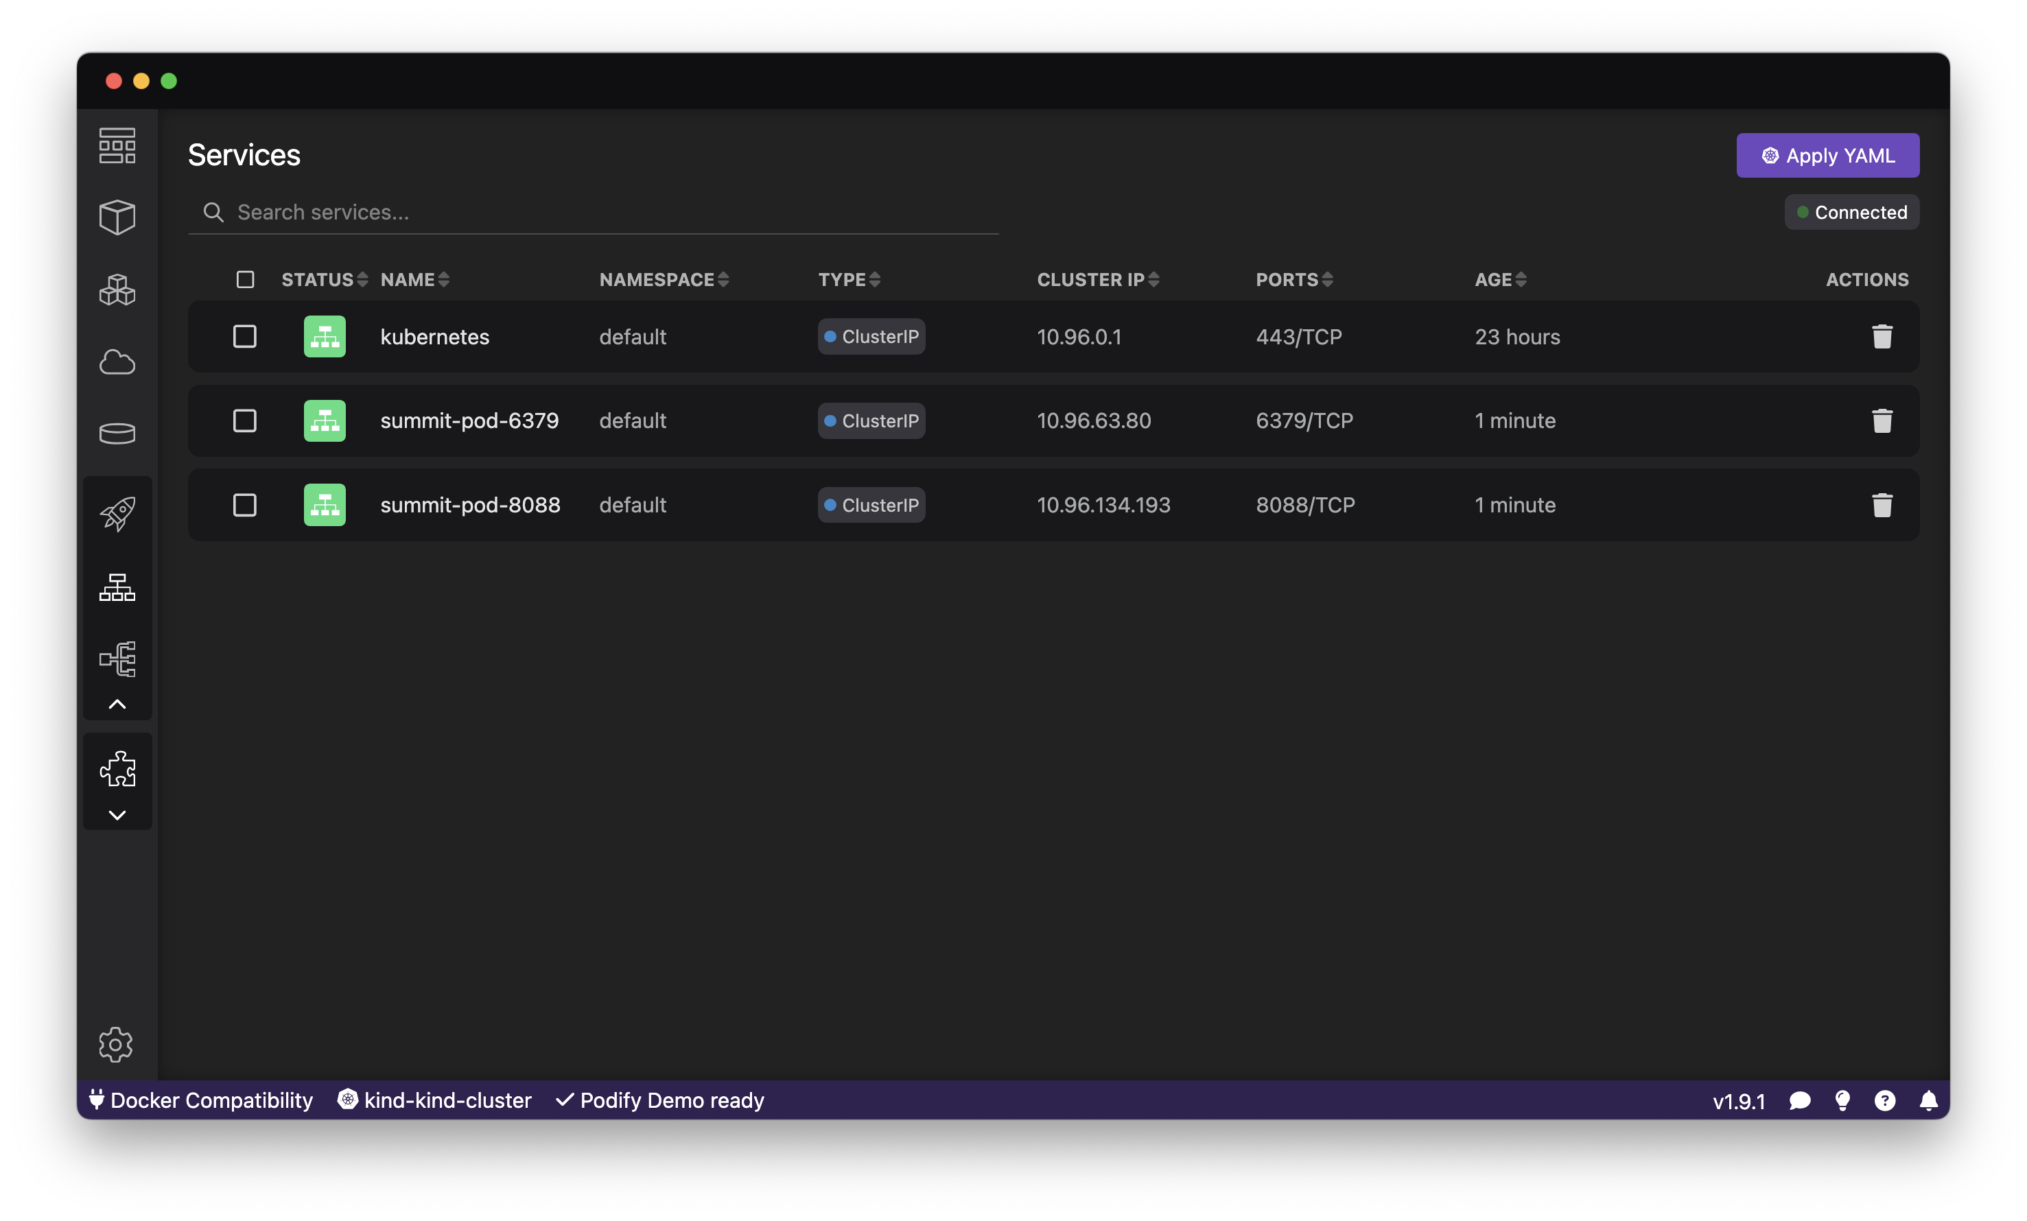Screen dimensions: 2027x1221
Task: Toggle the select-all services checkbox in header
Action: click(245, 280)
